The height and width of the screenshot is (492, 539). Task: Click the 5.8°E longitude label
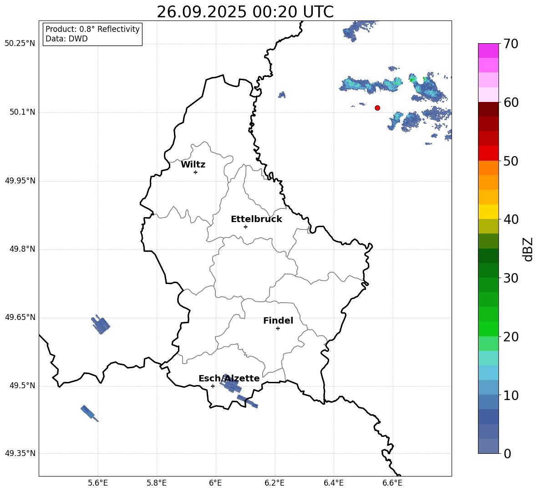[x=157, y=483]
